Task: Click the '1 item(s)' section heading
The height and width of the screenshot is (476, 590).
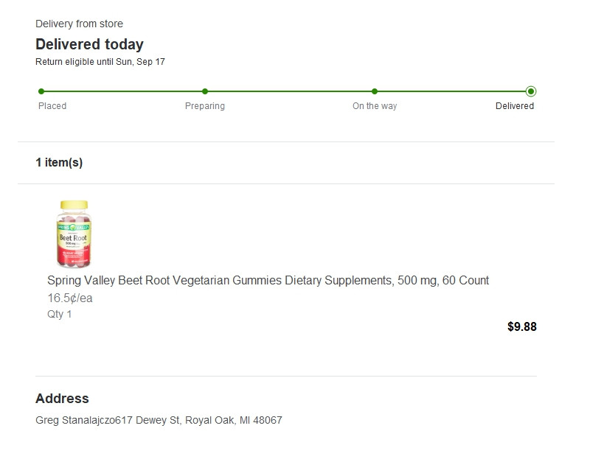Action: click(x=59, y=163)
